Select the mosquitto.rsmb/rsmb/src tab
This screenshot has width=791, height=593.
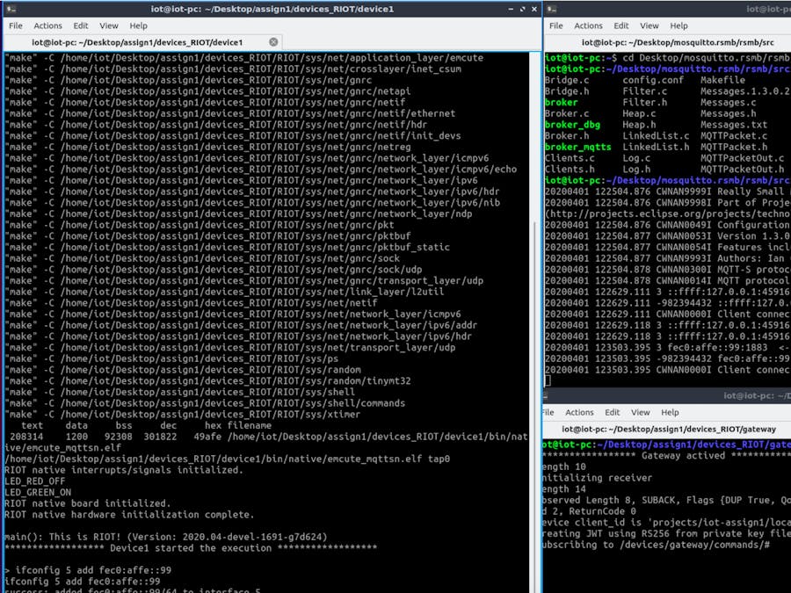coord(678,42)
